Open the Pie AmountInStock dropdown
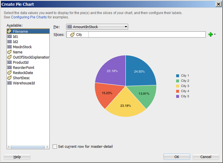This screenshot has height=163, width=223. (x=97, y=27)
